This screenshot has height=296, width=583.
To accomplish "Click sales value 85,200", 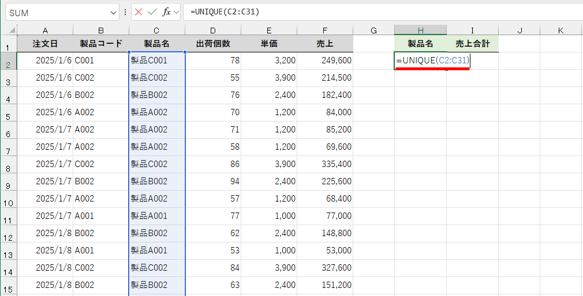I will (x=325, y=130).
